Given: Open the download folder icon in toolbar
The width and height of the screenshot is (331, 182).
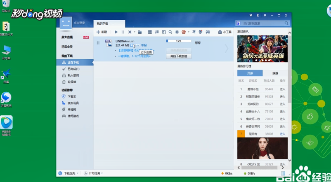Looking at the screenshot, I should (140, 32).
